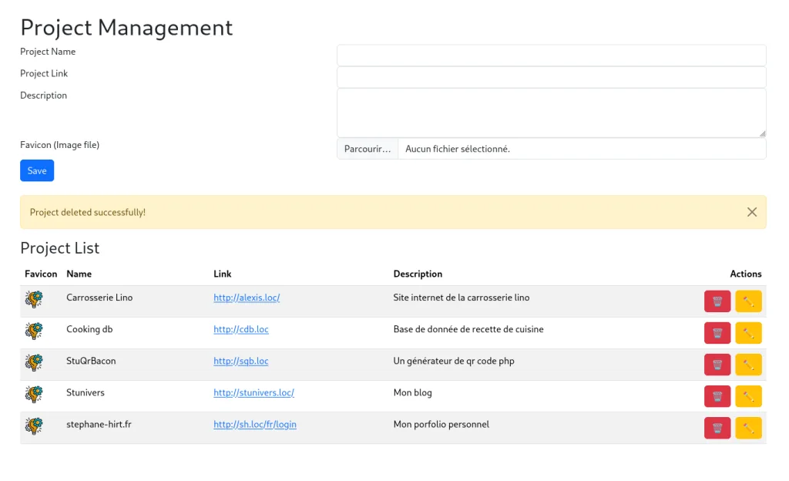Click the Description column header in table
Viewport: 789px width, 481px height.
[x=418, y=274]
